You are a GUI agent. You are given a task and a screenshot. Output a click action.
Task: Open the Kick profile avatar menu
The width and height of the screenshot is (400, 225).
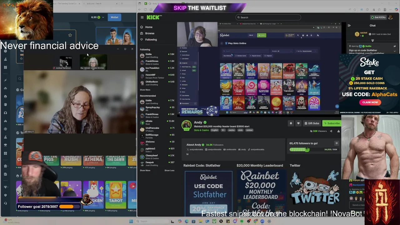[x=391, y=17]
